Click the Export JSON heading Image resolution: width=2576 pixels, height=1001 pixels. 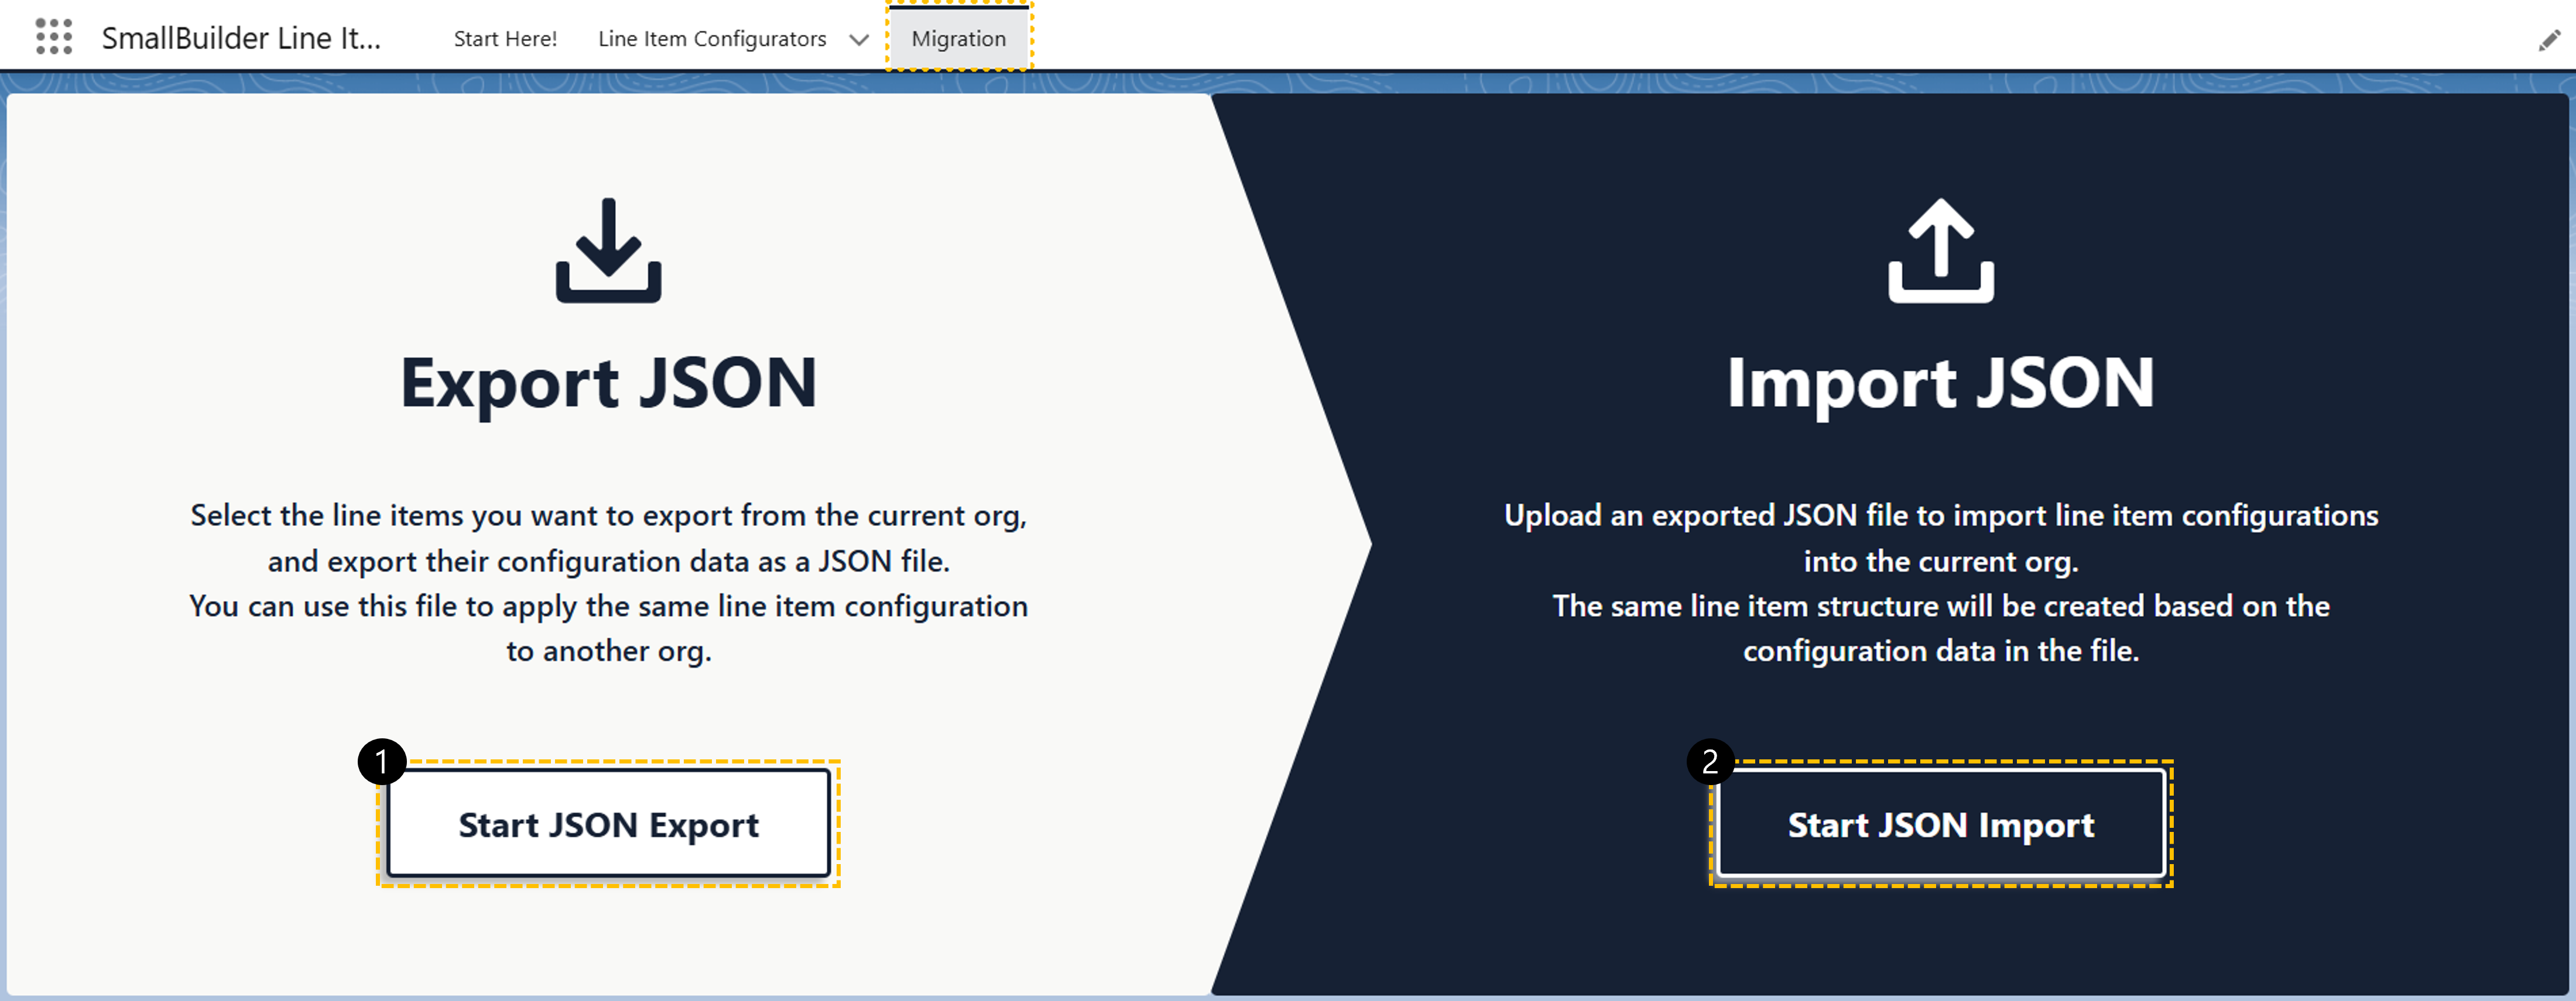tap(608, 384)
